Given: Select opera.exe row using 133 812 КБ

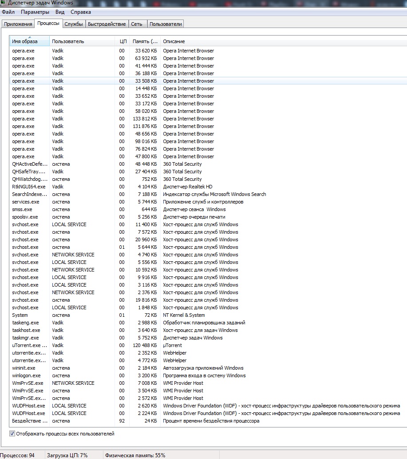Looking at the screenshot, I should [x=208, y=119].
